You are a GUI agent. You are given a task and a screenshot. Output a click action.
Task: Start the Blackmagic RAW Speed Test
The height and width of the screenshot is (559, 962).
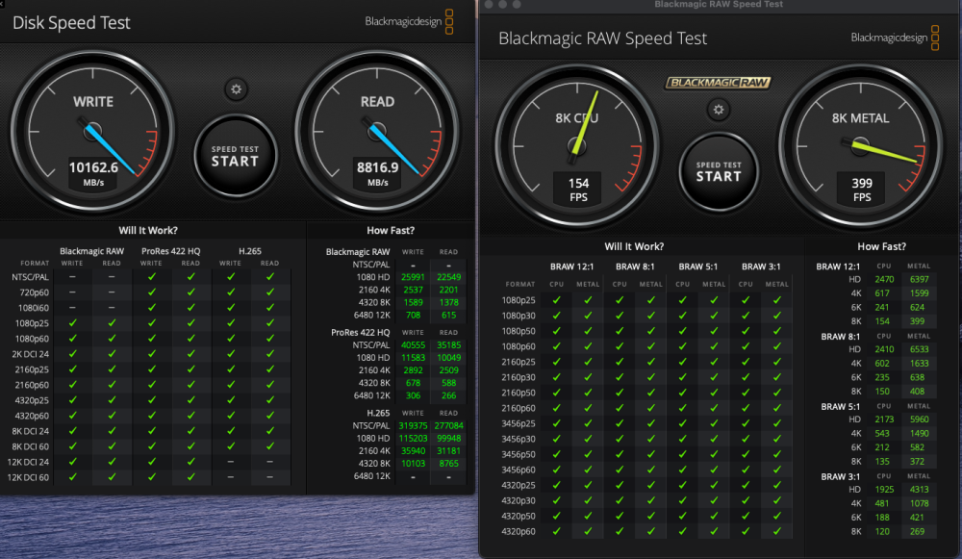pyautogui.click(x=719, y=172)
